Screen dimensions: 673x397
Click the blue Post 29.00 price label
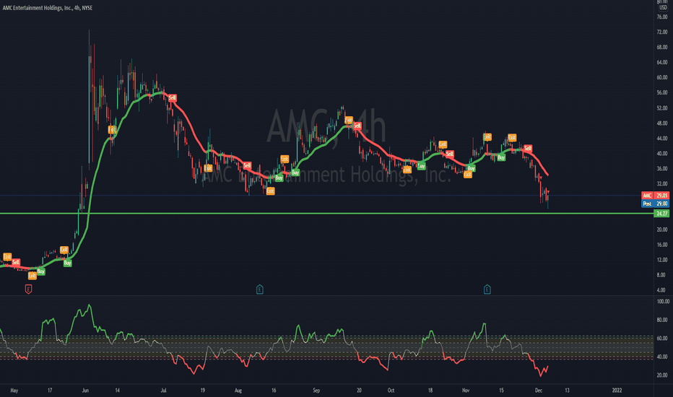(x=655, y=204)
